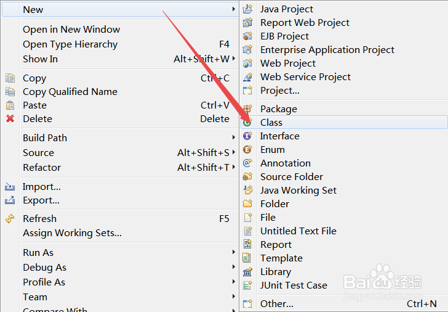This screenshot has height=312, width=448.
Task: Click the Java Project icon
Action: click(247, 9)
